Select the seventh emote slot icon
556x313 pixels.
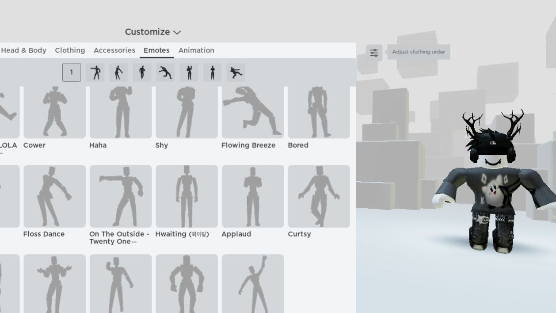click(213, 73)
